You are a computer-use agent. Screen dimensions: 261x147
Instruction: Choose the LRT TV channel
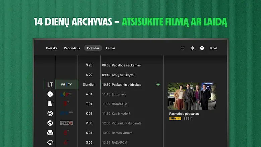66,85
